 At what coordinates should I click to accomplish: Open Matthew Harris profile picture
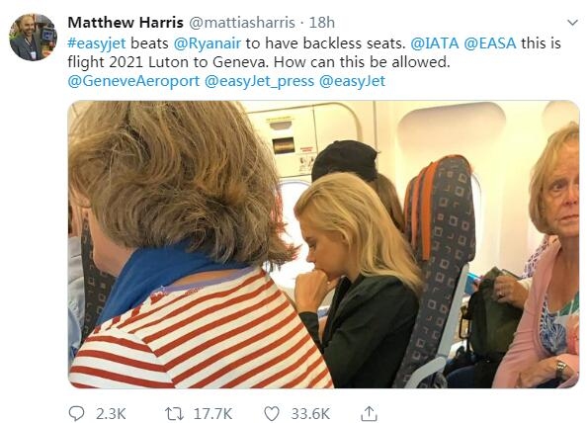(x=33, y=38)
